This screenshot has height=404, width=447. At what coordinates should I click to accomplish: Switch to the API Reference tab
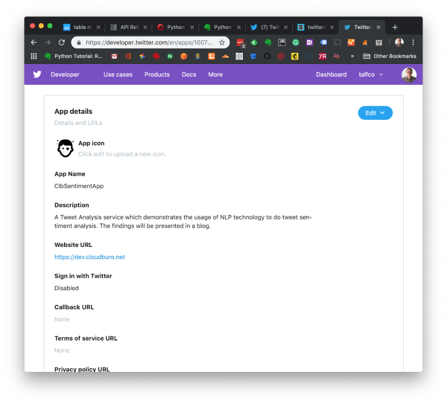128,27
